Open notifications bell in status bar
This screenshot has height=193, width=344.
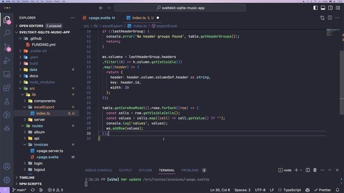[x=338, y=190]
